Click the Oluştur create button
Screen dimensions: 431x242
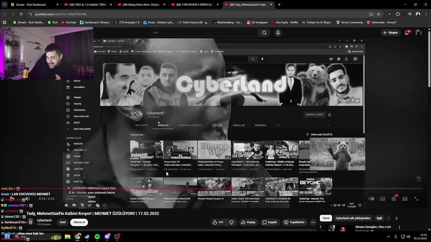[x=390, y=33]
